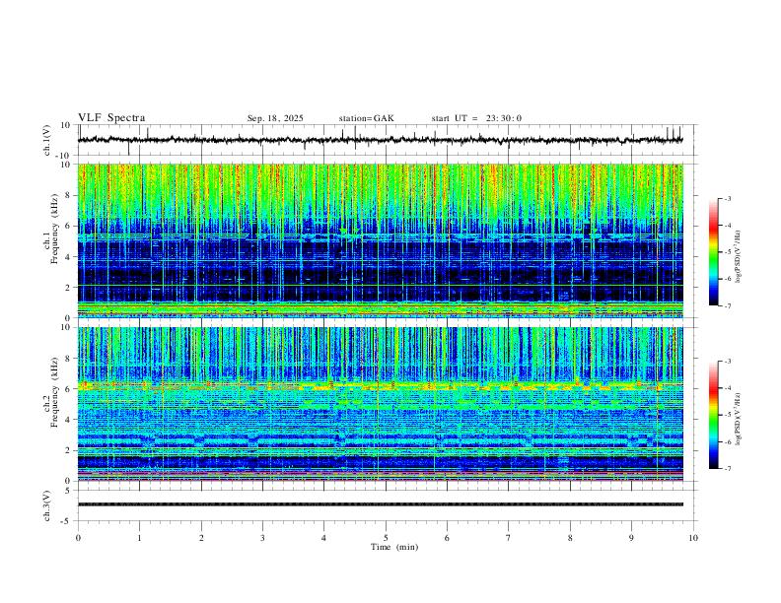This screenshot has width=781, height=603.
Task: Select the date text "Sep. 18, 2025"
Action: coord(275,118)
